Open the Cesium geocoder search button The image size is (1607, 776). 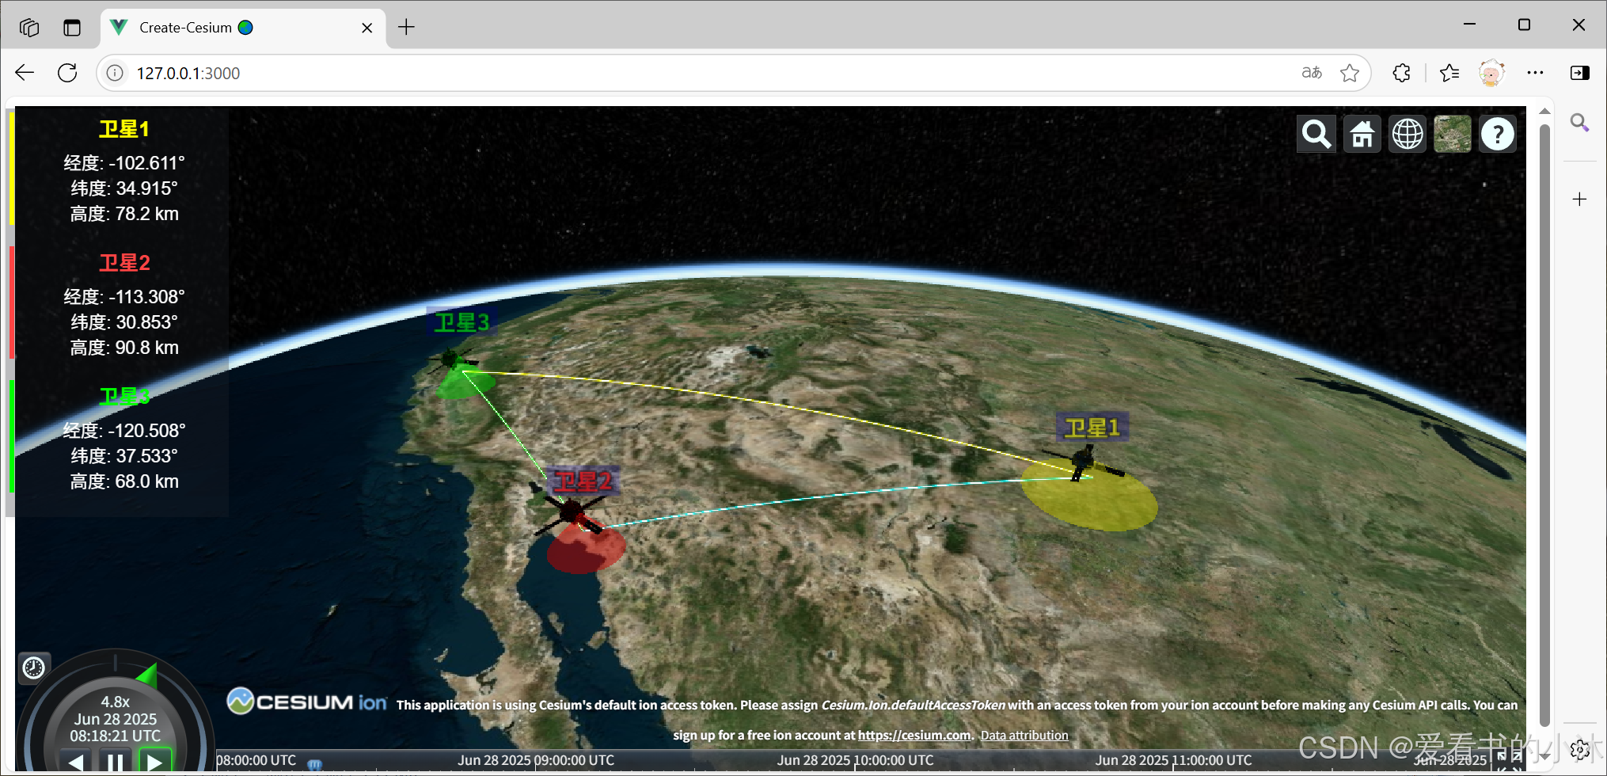coord(1316,135)
